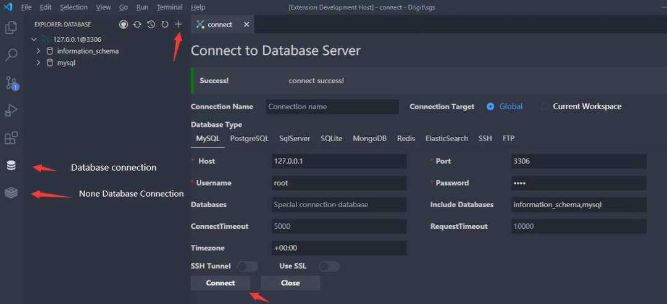Open the Explorer files icon in activity bar
Viewport: 667px width, 304px height.
(x=11, y=28)
